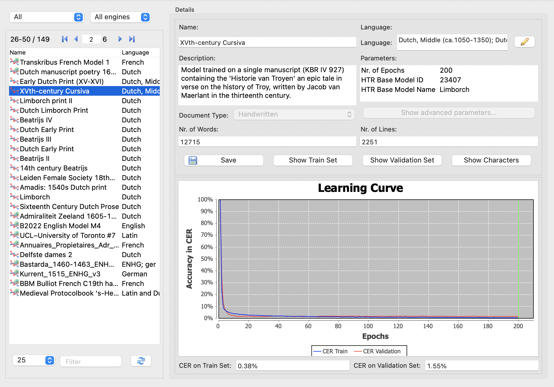554x387 pixels.
Task: Click icon beside B2022 English Model M4
Action: (14, 225)
